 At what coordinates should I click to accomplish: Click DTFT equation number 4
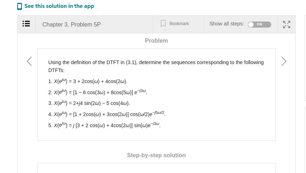coord(107,114)
